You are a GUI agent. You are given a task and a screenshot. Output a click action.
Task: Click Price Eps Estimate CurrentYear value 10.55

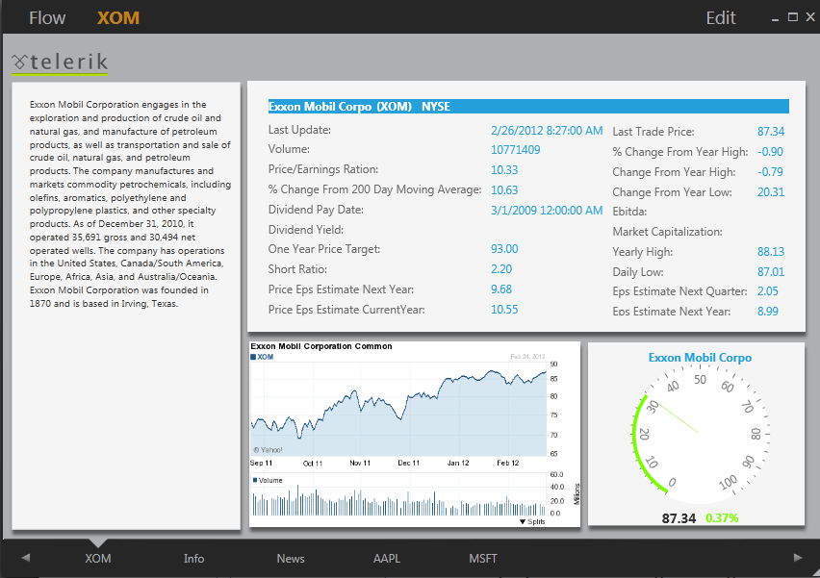(x=504, y=310)
